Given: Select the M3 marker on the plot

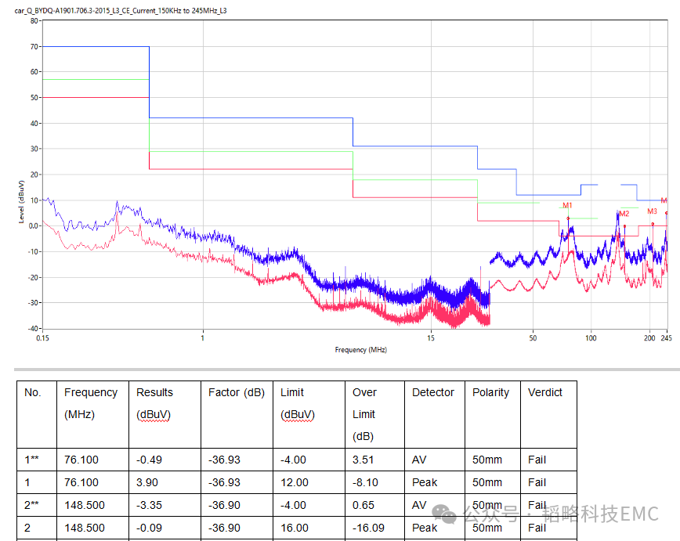Looking at the screenshot, I should click(x=652, y=211).
